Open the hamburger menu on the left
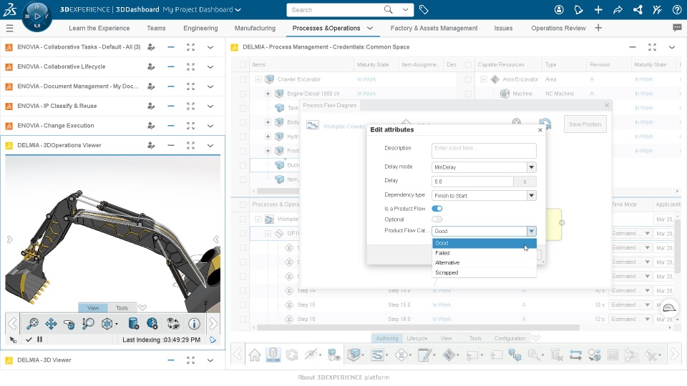 click(x=9, y=29)
